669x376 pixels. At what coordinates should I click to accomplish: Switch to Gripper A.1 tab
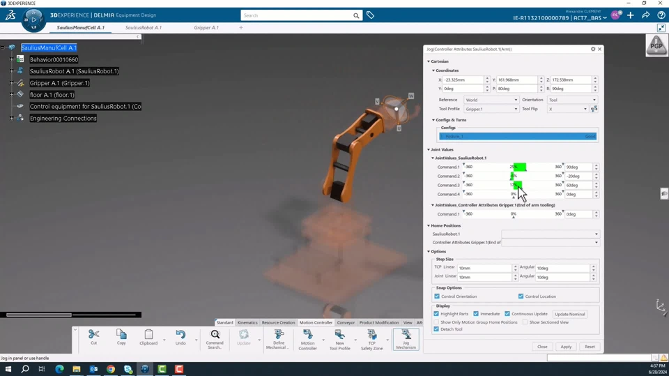[x=206, y=27]
